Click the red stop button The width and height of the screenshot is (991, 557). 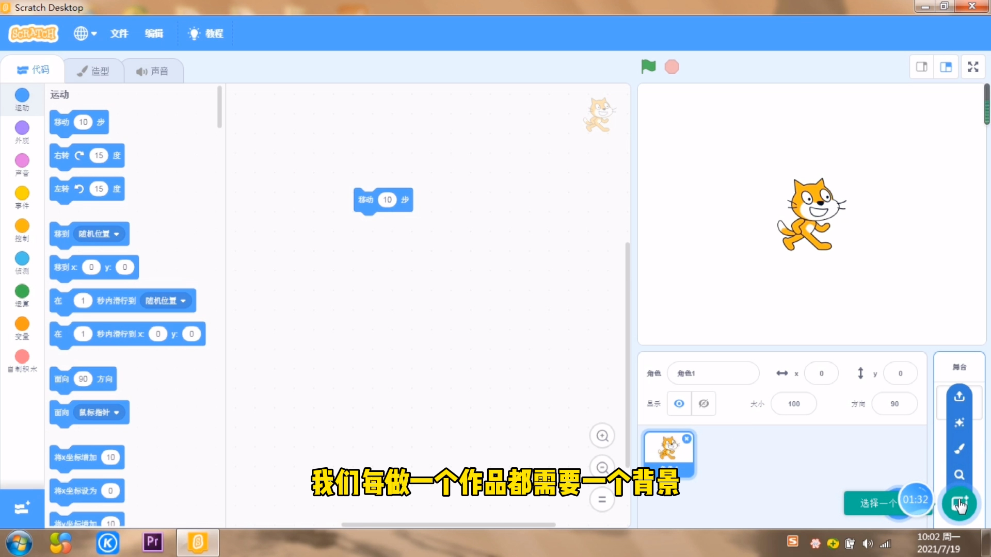[x=672, y=67]
